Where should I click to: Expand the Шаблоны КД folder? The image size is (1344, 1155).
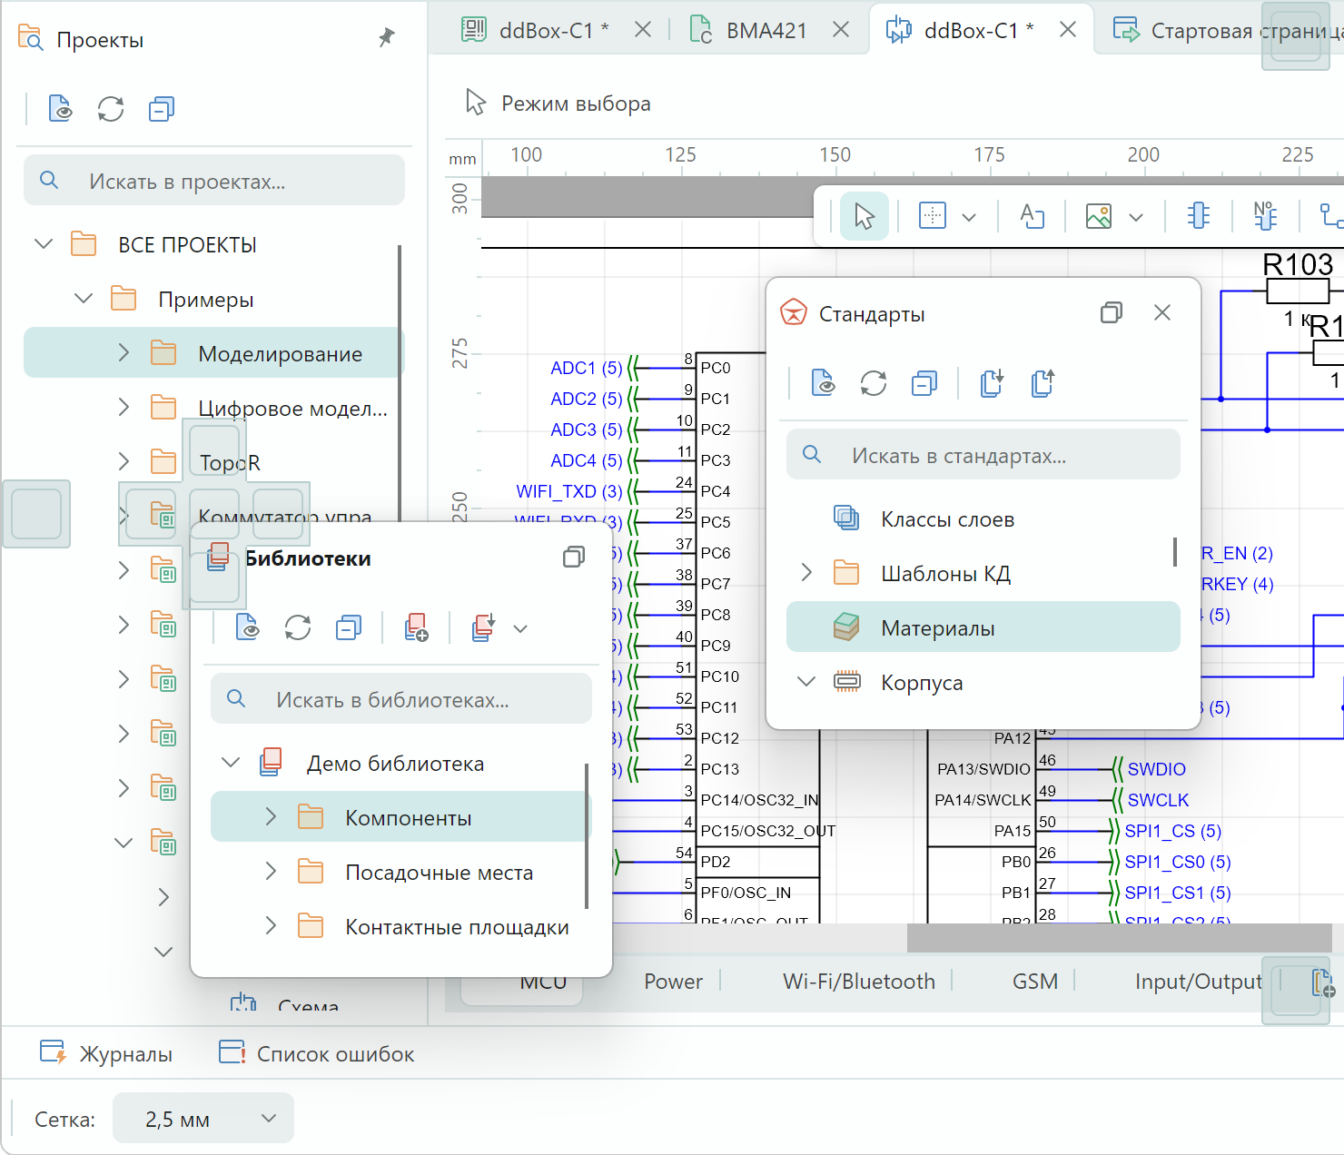click(806, 572)
